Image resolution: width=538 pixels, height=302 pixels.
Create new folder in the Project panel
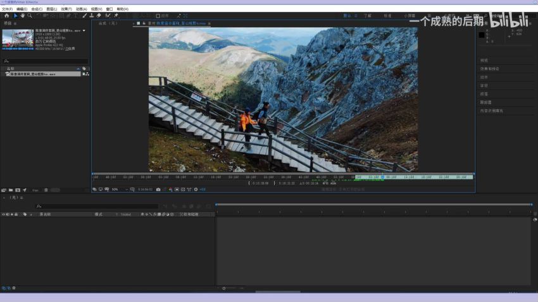[11, 190]
